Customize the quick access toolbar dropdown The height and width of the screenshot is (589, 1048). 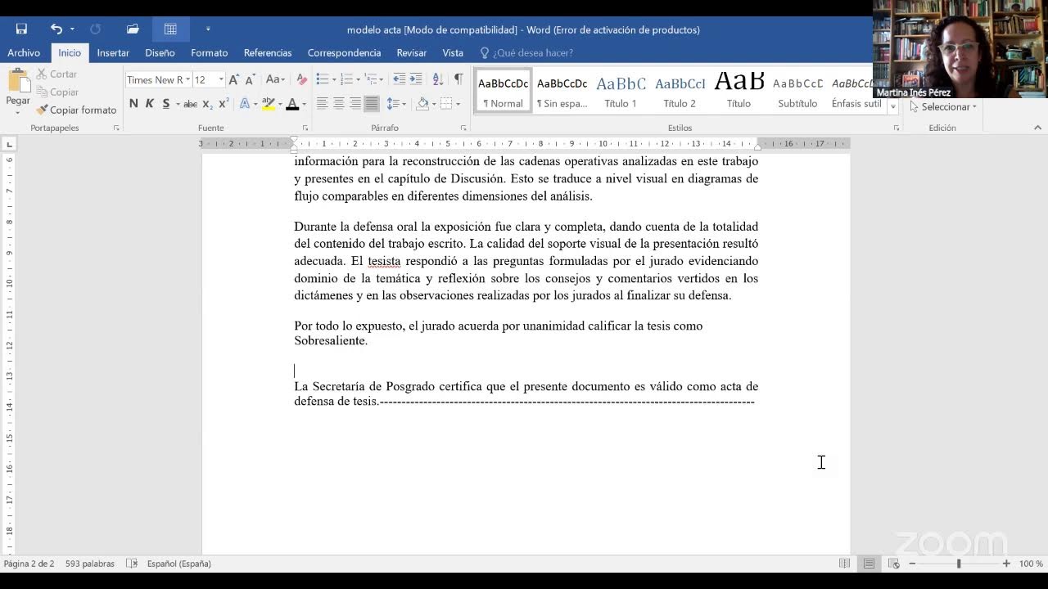(x=208, y=29)
